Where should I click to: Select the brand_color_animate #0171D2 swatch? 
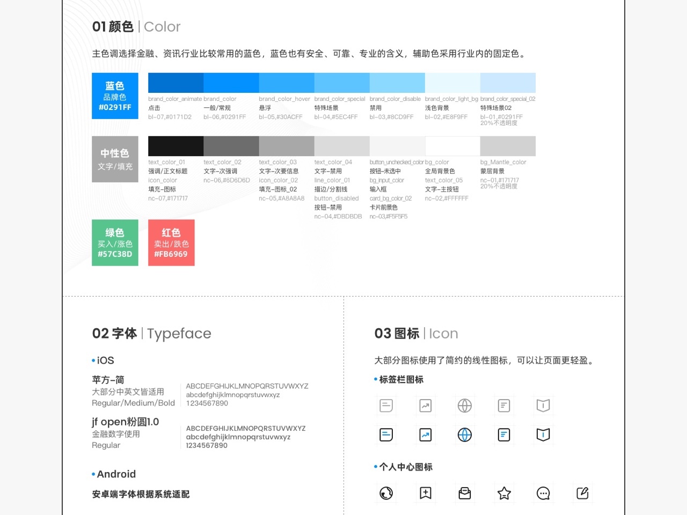click(x=176, y=83)
